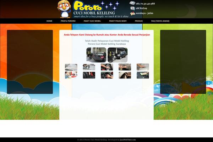Image resolution: width=213 pixels, height=142 pixels.
Task: Go to the HOME menu item
Action: [x=49, y=21]
